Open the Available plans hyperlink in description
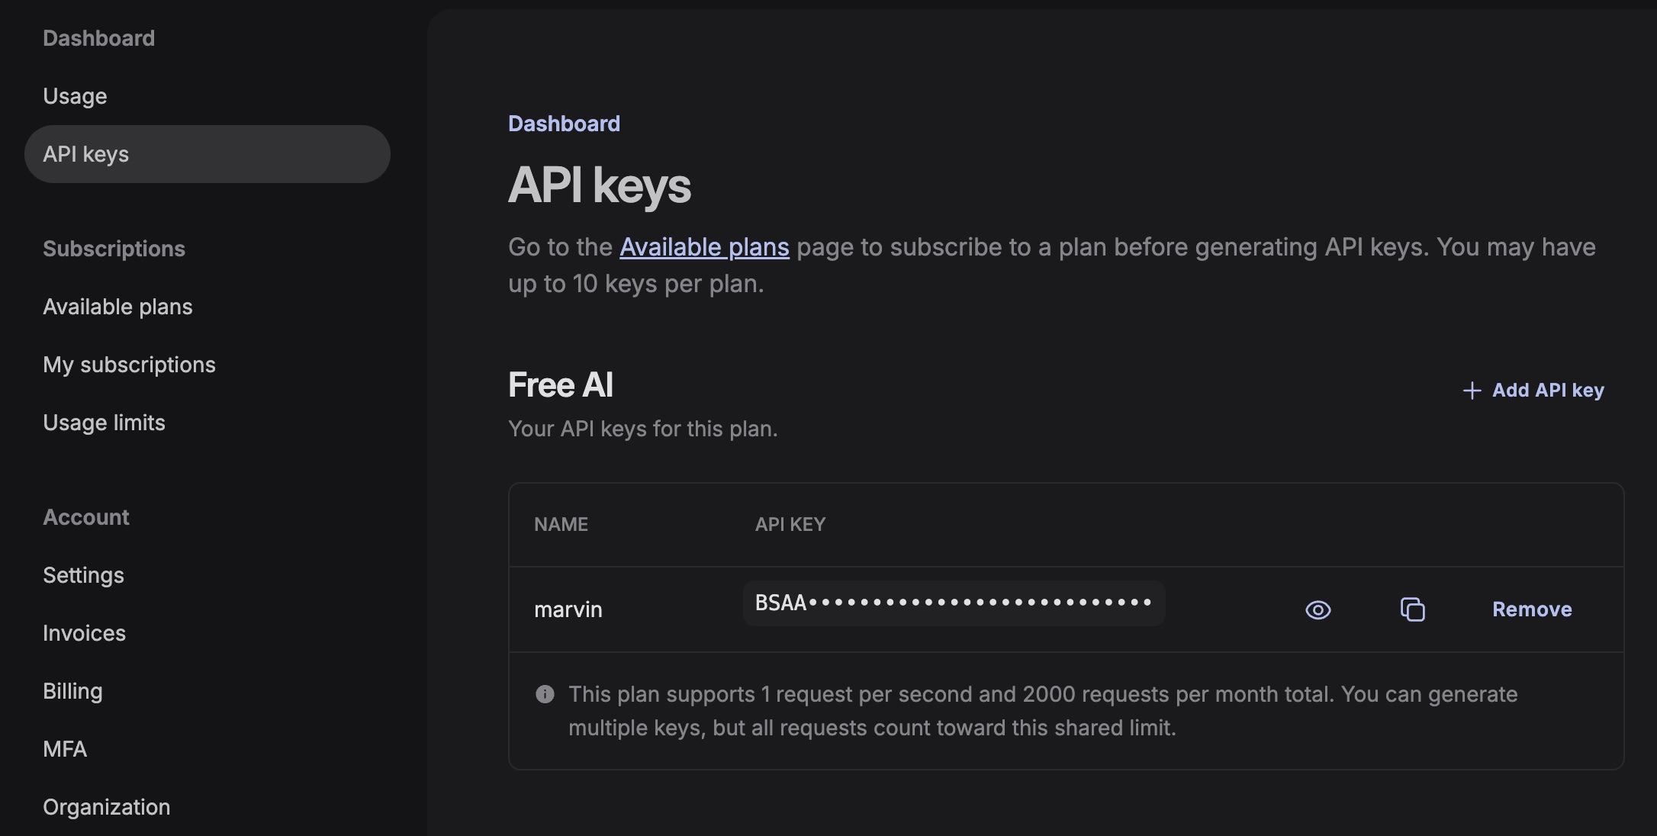The image size is (1657, 836). pos(704,247)
